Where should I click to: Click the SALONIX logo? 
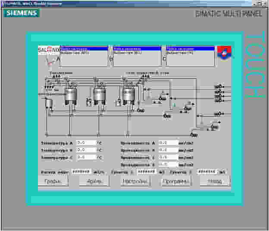click(49, 50)
